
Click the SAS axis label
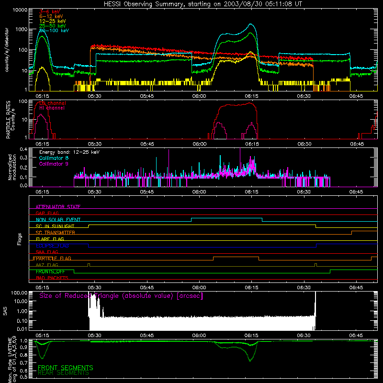tap(5, 311)
